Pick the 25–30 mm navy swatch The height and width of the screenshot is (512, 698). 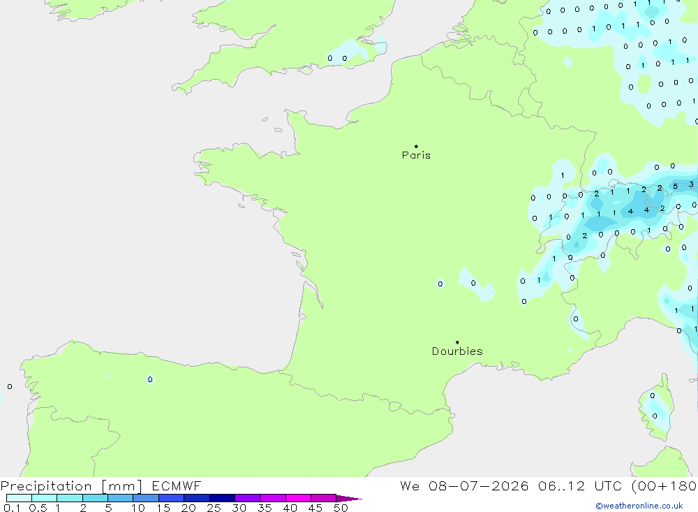coord(222,498)
